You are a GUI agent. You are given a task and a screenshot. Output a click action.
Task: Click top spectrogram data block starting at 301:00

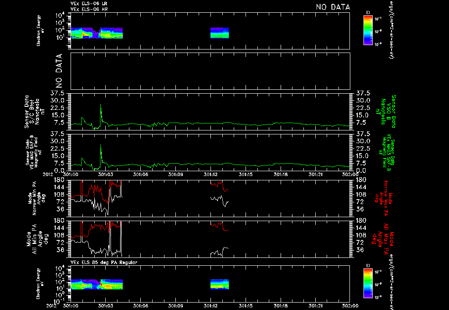96,33
